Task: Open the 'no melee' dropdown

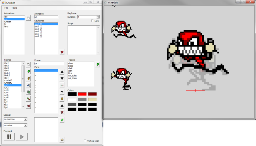Action: (26, 125)
